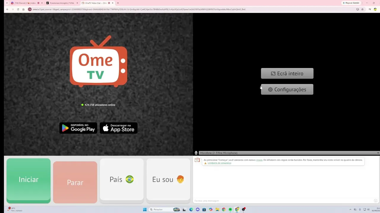Click the microphone icon beside device selector
Screen dimensions: 380x213
pyautogui.click(x=196, y=153)
